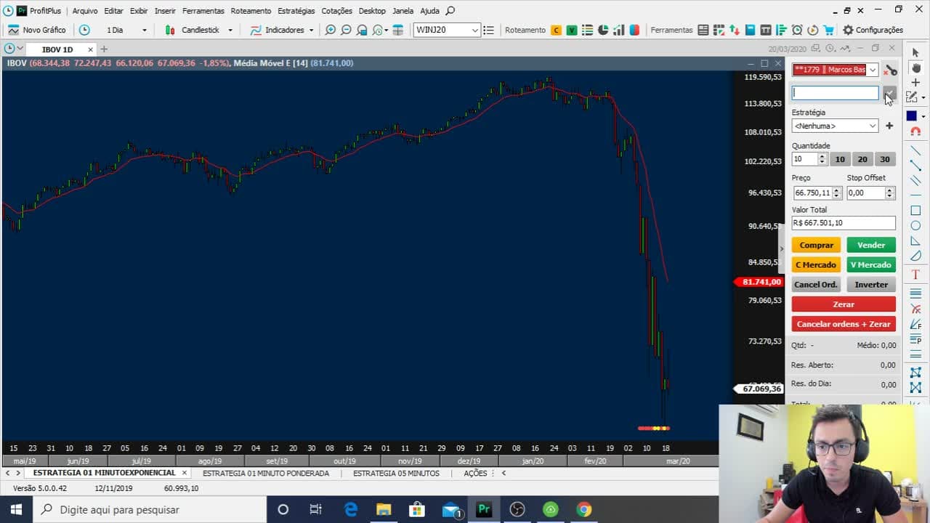This screenshot has height=523, width=930.
Task: Open the Candlestick chart type dropdown
Action: (x=230, y=30)
